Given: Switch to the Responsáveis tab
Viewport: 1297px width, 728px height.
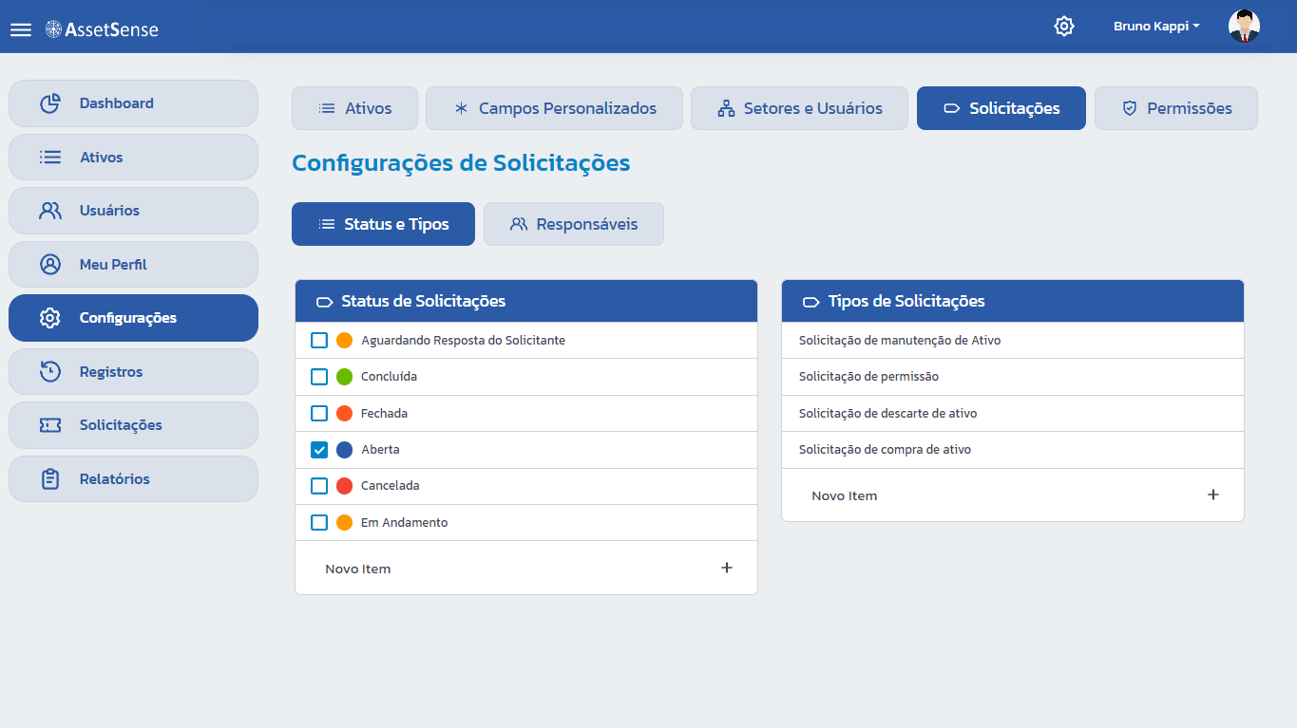Looking at the screenshot, I should (574, 224).
